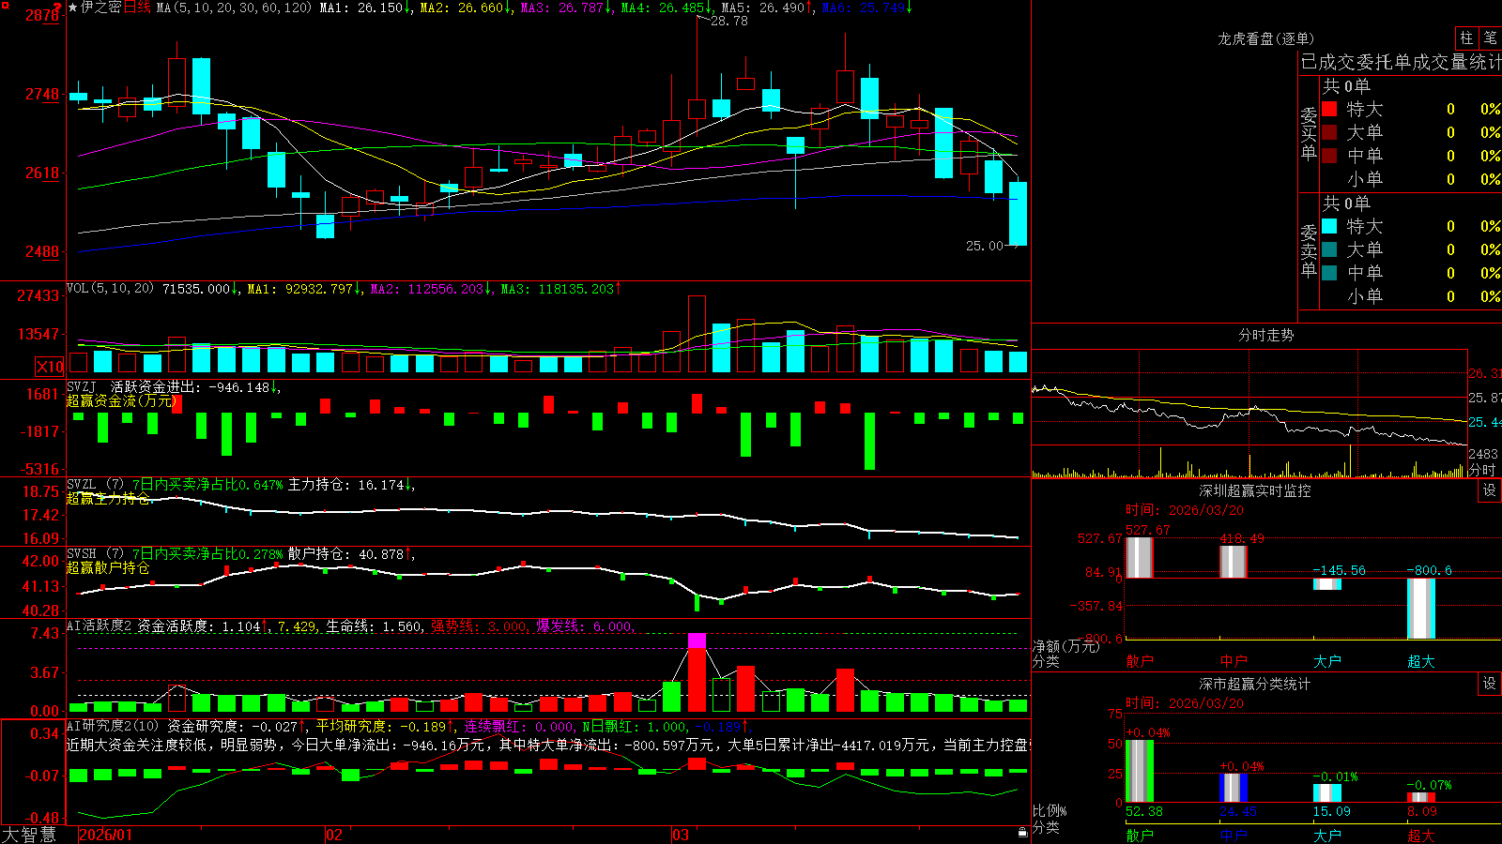The height and width of the screenshot is (844, 1502).
Task: Click green 散户 52.38 bar in 分类统计
Action: pyautogui.click(x=1139, y=771)
